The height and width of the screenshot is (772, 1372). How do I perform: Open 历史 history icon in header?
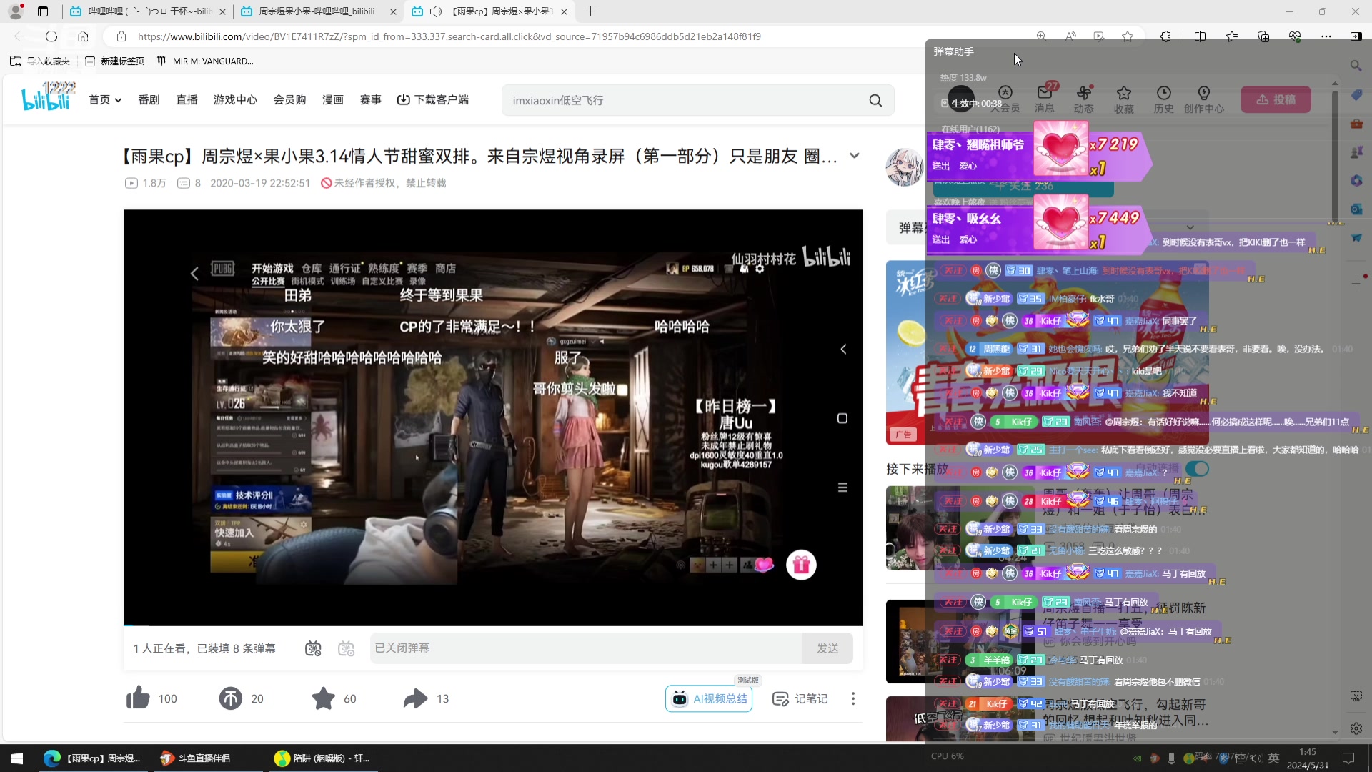pos(1164,99)
